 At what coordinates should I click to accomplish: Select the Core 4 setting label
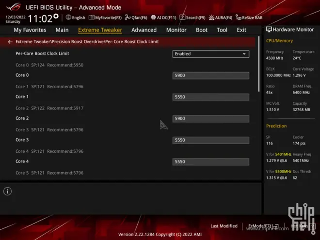click(x=22, y=161)
